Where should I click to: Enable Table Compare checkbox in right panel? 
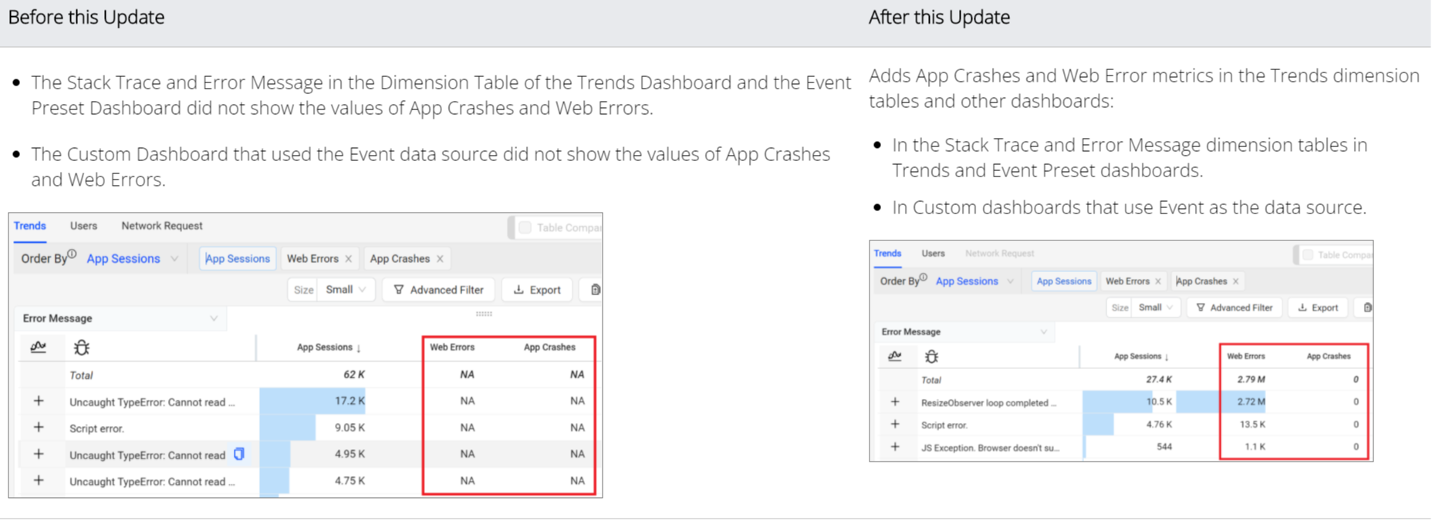click(x=1308, y=254)
